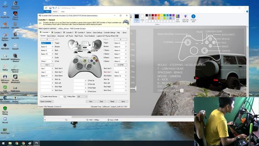Expand D-Pad Up mapping dropdown
The width and height of the screenshot is (259, 146).
click(x=85, y=81)
